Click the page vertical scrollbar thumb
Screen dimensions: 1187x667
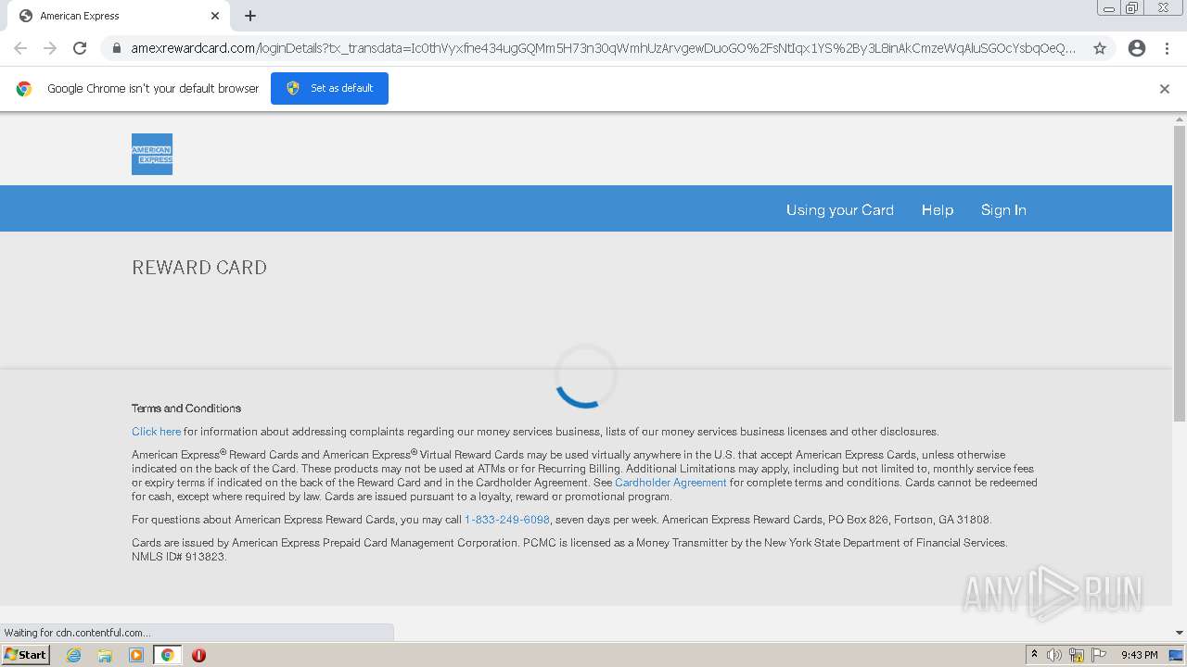click(1180, 273)
